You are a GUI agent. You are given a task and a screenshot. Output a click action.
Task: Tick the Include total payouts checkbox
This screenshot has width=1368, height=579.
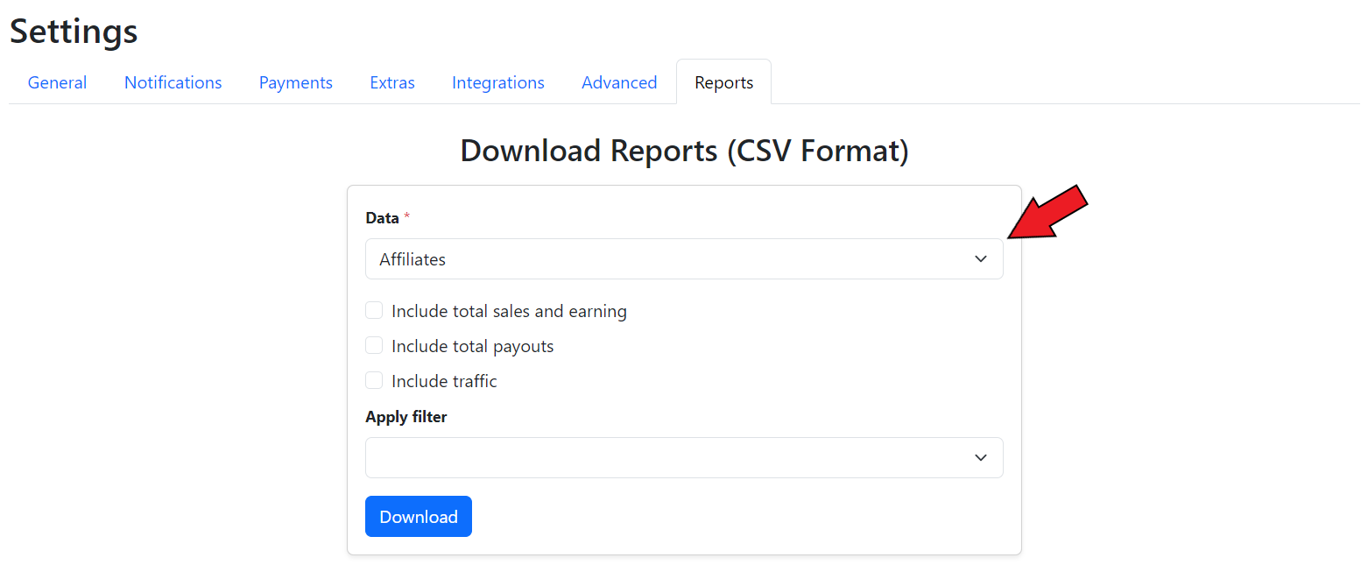tap(374, 346)
